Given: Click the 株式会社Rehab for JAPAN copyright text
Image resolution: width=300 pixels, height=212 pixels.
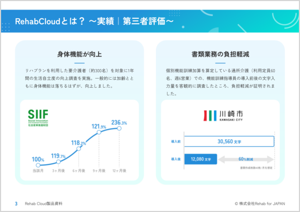Looking at the screenshot, I should [x=260, y=204].
